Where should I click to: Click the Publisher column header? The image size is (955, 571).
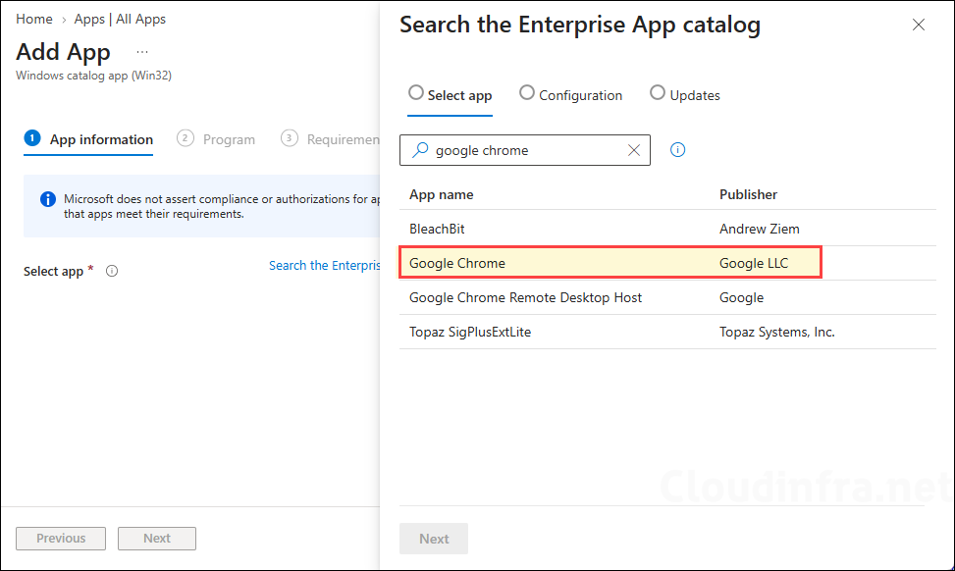pos(748,195)
